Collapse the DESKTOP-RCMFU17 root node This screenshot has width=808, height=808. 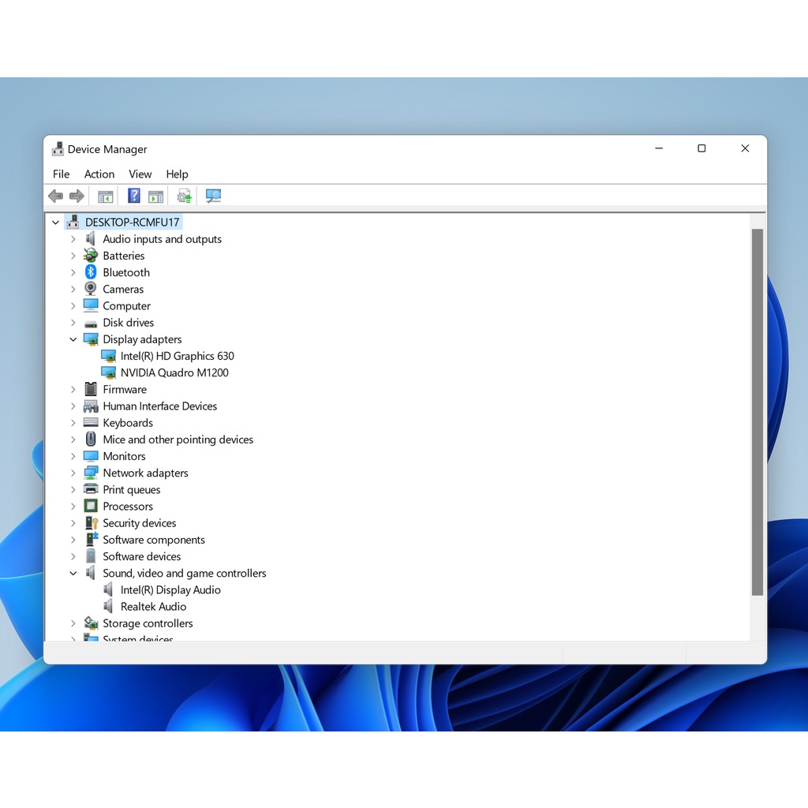click(56, 223)
